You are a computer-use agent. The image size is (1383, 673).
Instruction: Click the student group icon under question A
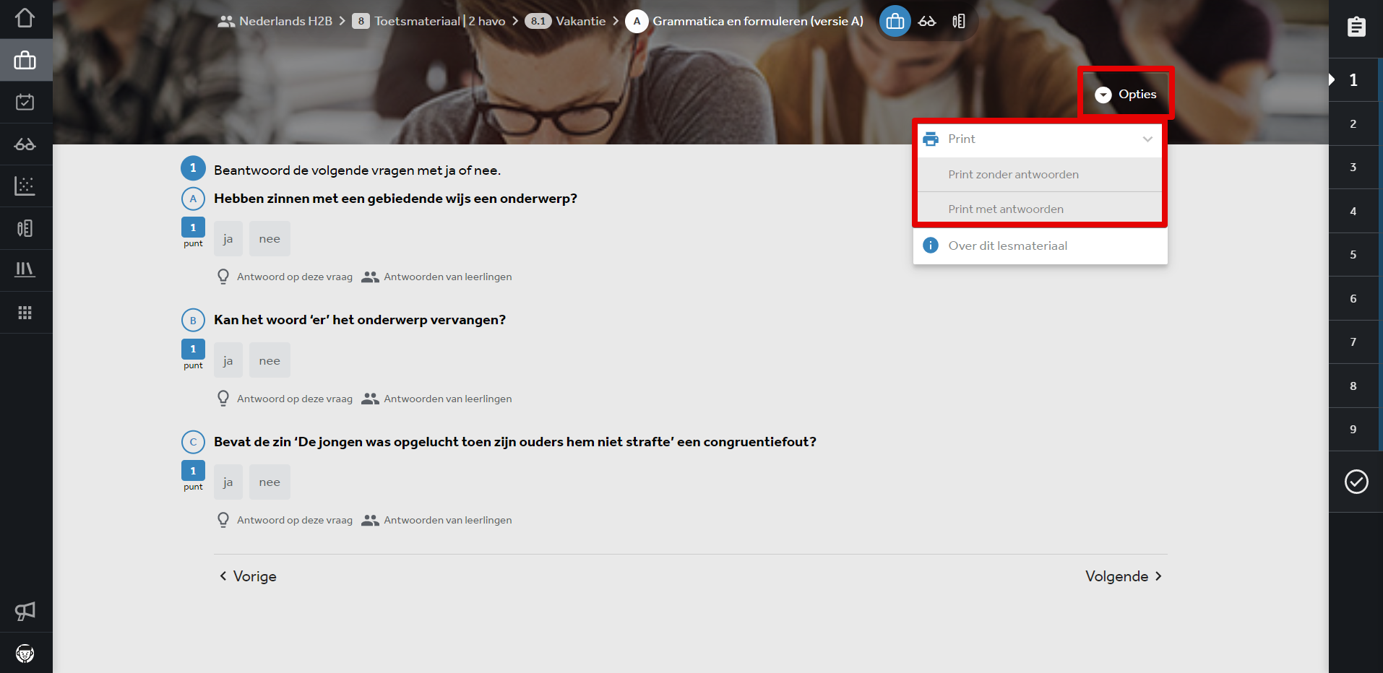(370, 277)
